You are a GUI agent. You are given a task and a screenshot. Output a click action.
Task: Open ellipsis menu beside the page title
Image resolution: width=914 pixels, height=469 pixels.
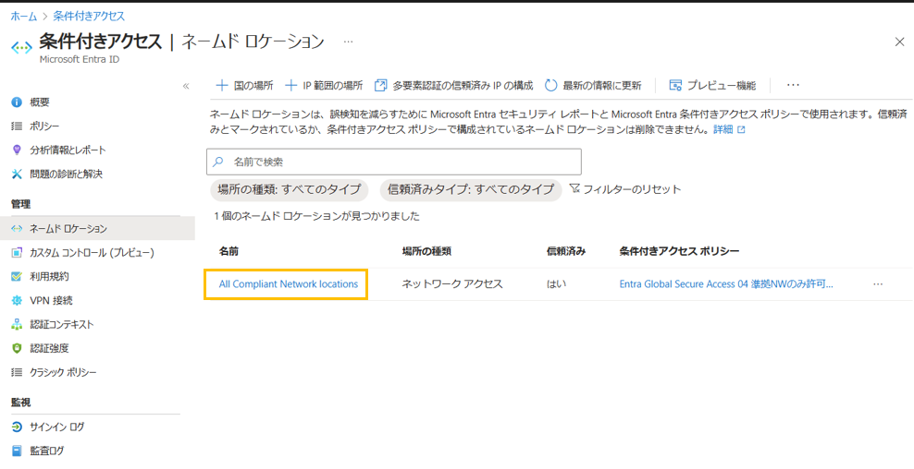348,42
